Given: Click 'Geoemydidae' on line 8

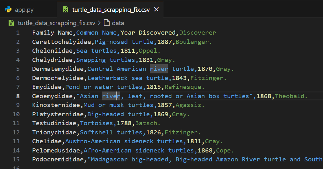Looking at the screenshot, I should click(52, 96).
